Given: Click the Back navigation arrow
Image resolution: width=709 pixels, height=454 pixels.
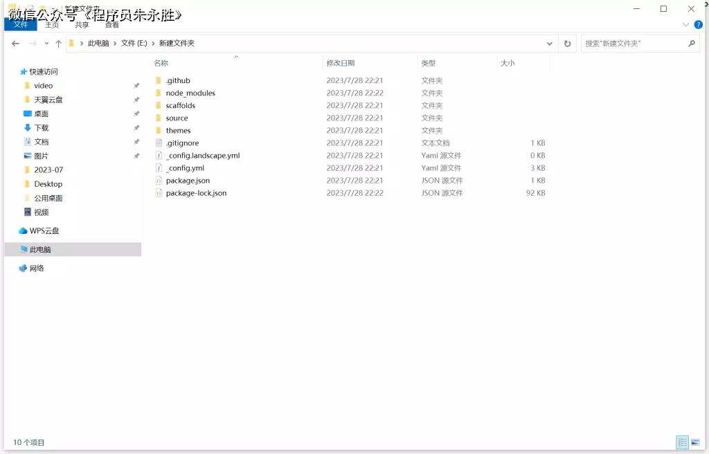Looking at the screenshot, I should [16, 43].
